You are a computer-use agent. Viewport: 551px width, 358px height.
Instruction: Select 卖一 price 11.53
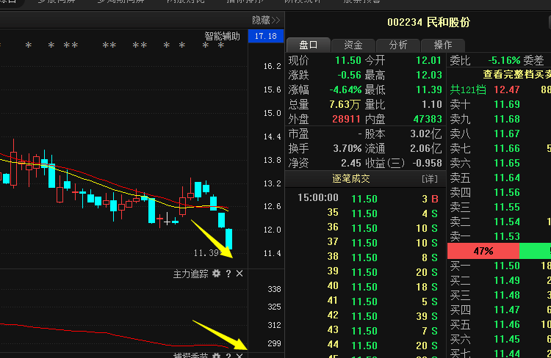coord(507,236)
